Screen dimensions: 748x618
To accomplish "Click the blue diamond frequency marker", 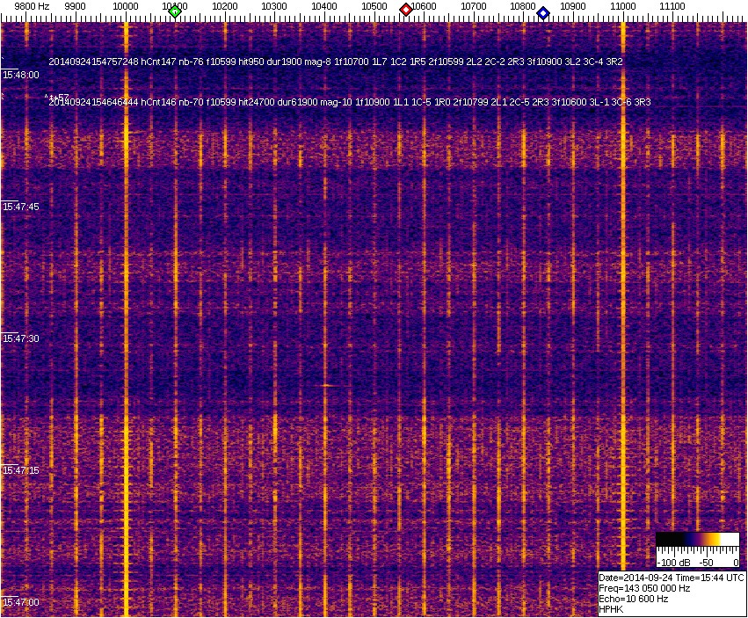I will (543, 13).
